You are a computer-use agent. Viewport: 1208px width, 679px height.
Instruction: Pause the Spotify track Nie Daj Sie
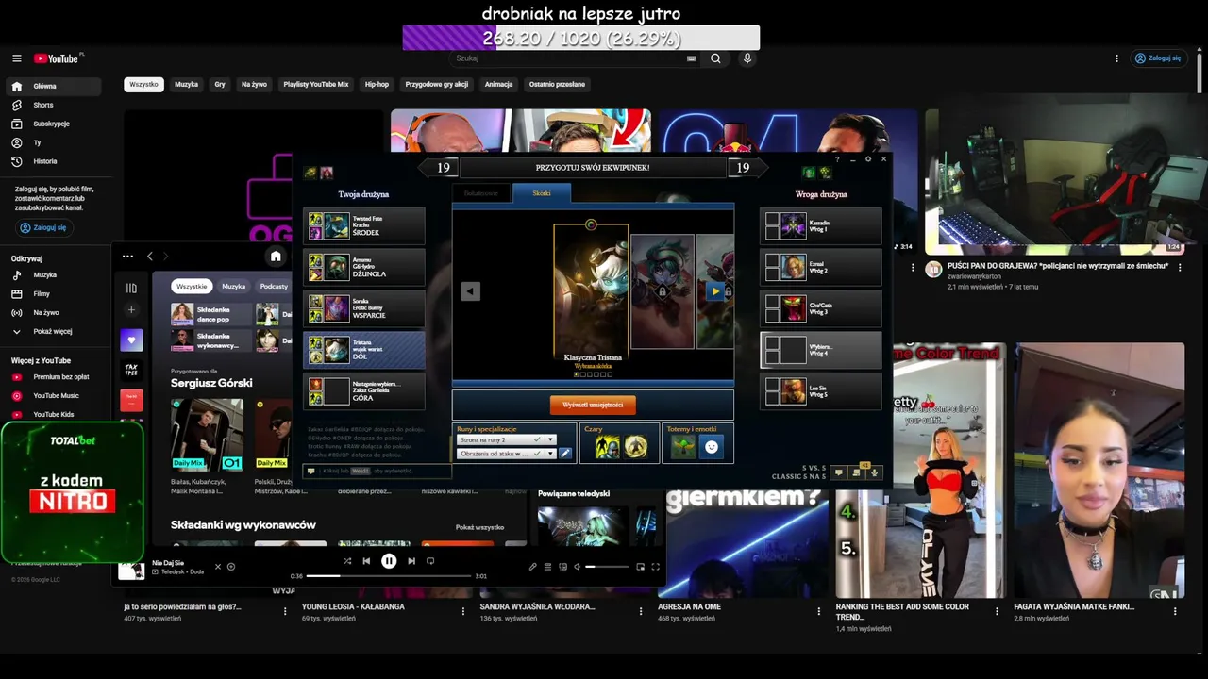tap(389, 561)
